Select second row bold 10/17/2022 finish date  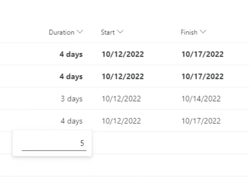pos(203,76)
